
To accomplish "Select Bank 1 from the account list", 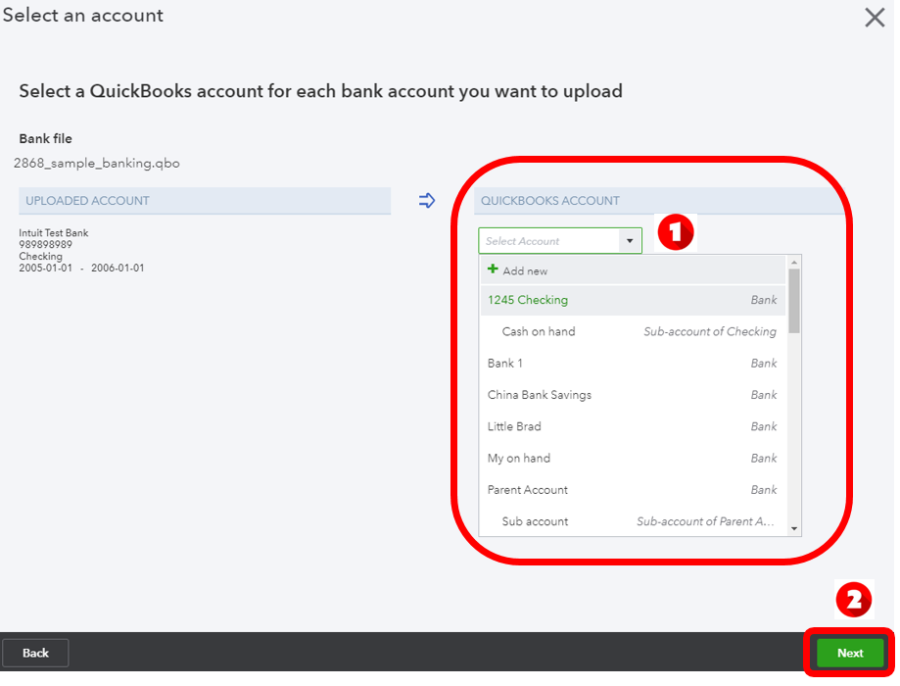I will pos(504,363).
